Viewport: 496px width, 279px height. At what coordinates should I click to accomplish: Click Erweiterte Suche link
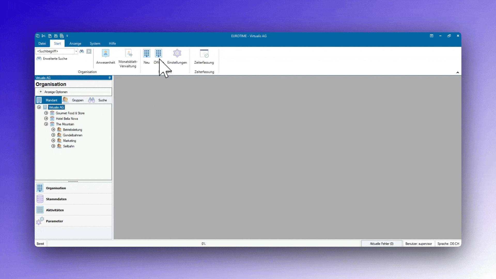tap(55, 59)
